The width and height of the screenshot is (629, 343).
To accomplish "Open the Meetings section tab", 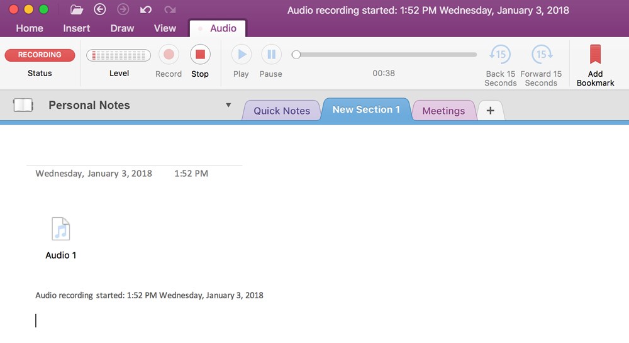I will (443, 111).
